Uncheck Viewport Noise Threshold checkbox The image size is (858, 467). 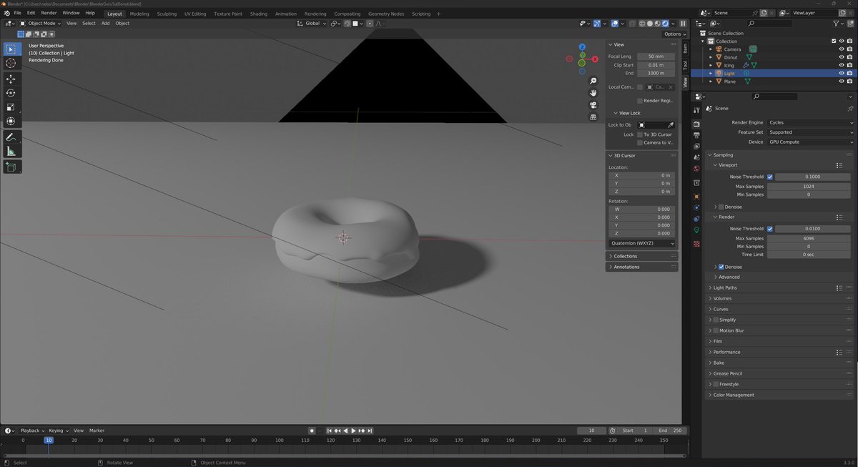tap(770, 177)
